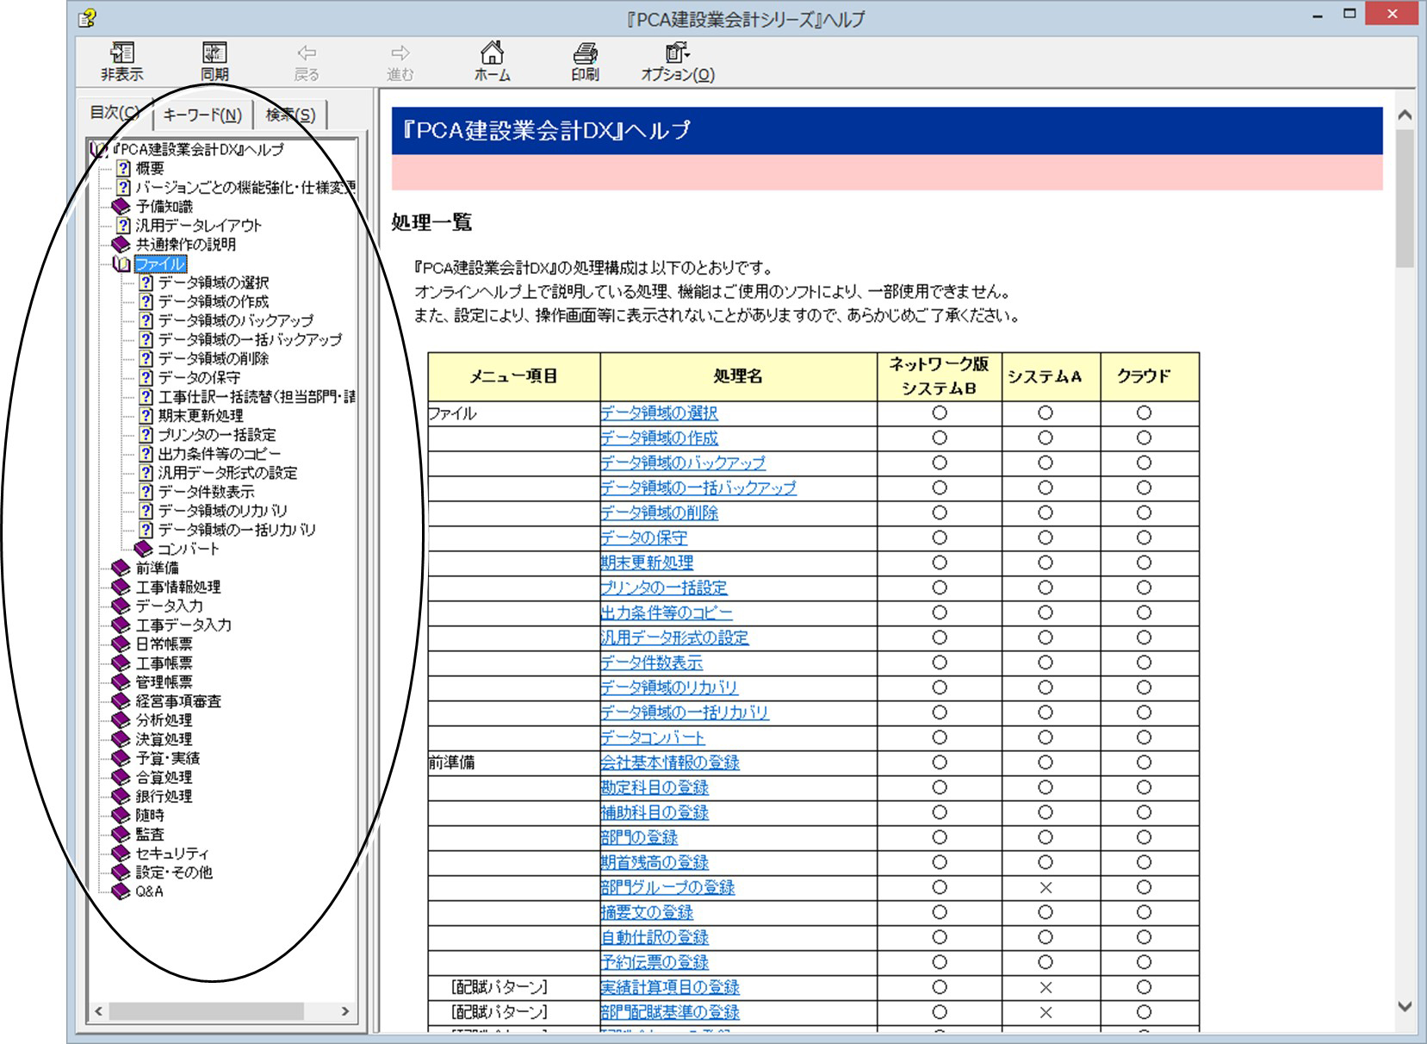Click the purple book icon beside 予備知識
Screen dimensions: 1427x1044
121,207
